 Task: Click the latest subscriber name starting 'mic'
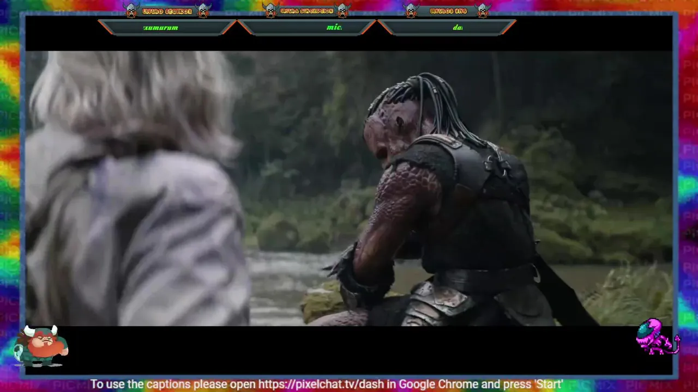(334, 27)
